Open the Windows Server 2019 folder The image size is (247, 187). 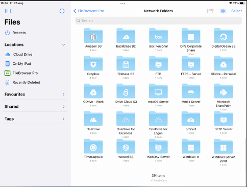(x=224, y=147)
